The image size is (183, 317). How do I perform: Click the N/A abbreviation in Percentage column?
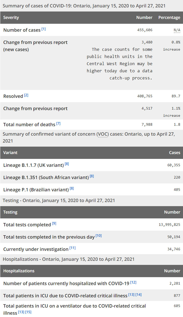(177, 30)
